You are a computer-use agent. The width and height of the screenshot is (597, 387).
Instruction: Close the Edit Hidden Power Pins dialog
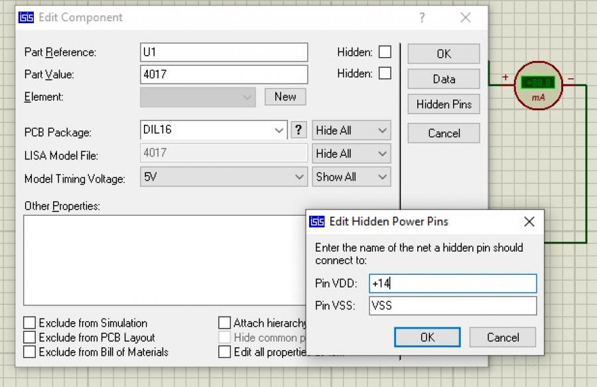tap(529, 222)
